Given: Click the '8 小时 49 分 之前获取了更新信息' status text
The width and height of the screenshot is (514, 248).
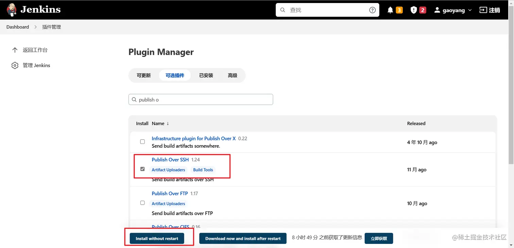Looking at the screenshot, I should pyautogui.click(x=327, y=238).
